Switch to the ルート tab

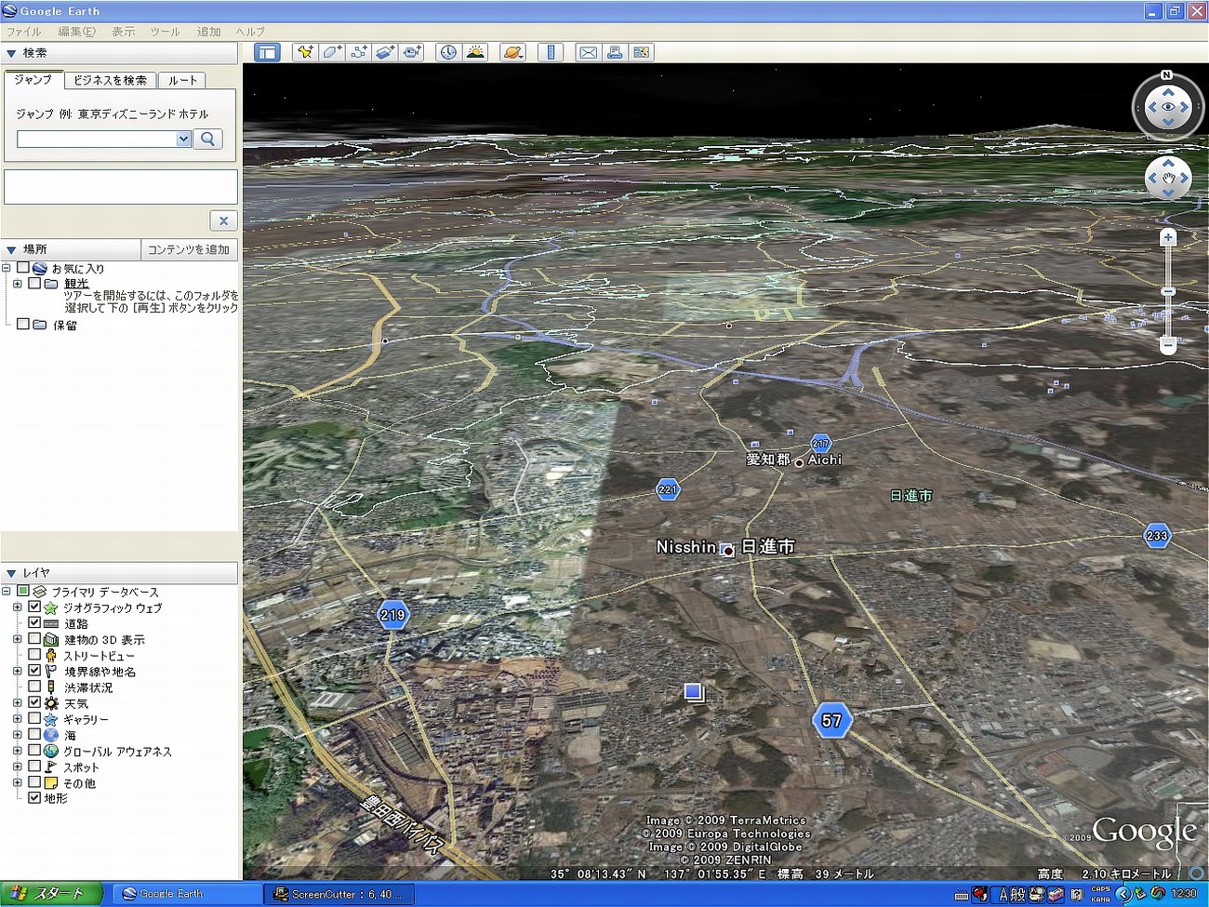[x=183, y=80]
